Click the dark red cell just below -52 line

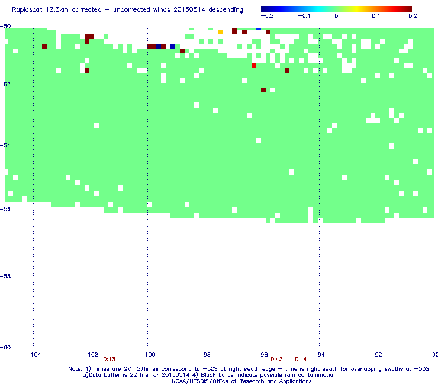(x=263, y=90)
